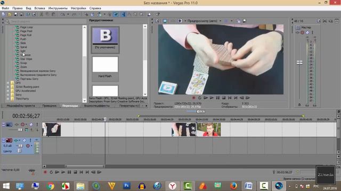341x191 pixels.
Task: Mute video track 1
Action: click(x=31, y=125)
